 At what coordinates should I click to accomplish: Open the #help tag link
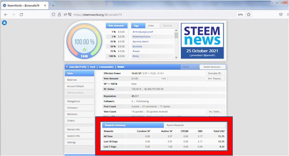coord(136,56)
